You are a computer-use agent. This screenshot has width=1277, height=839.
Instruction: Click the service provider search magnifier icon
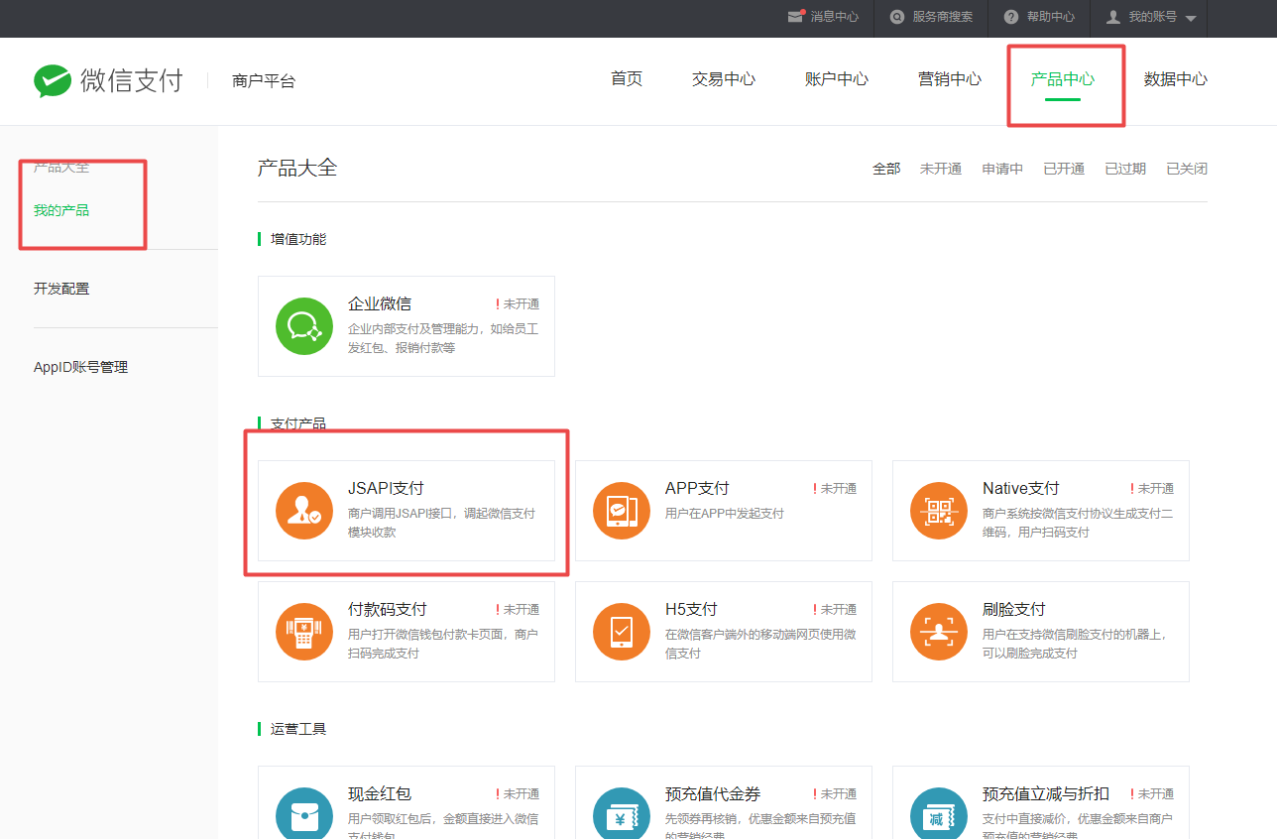(x=897, y=17)
